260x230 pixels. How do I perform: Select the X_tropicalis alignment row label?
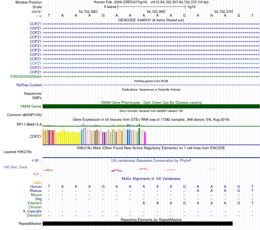point(32,211)
